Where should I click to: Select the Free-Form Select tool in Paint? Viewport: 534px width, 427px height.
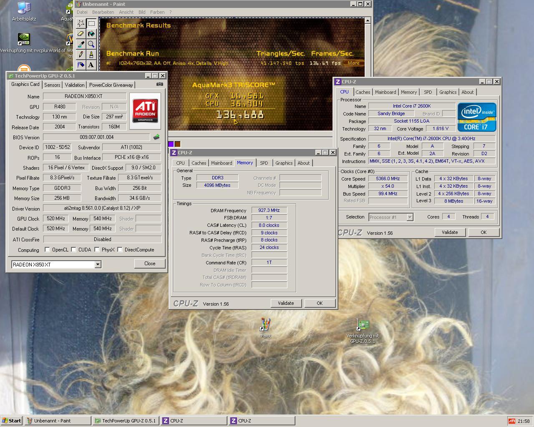[x=81, y=23]
